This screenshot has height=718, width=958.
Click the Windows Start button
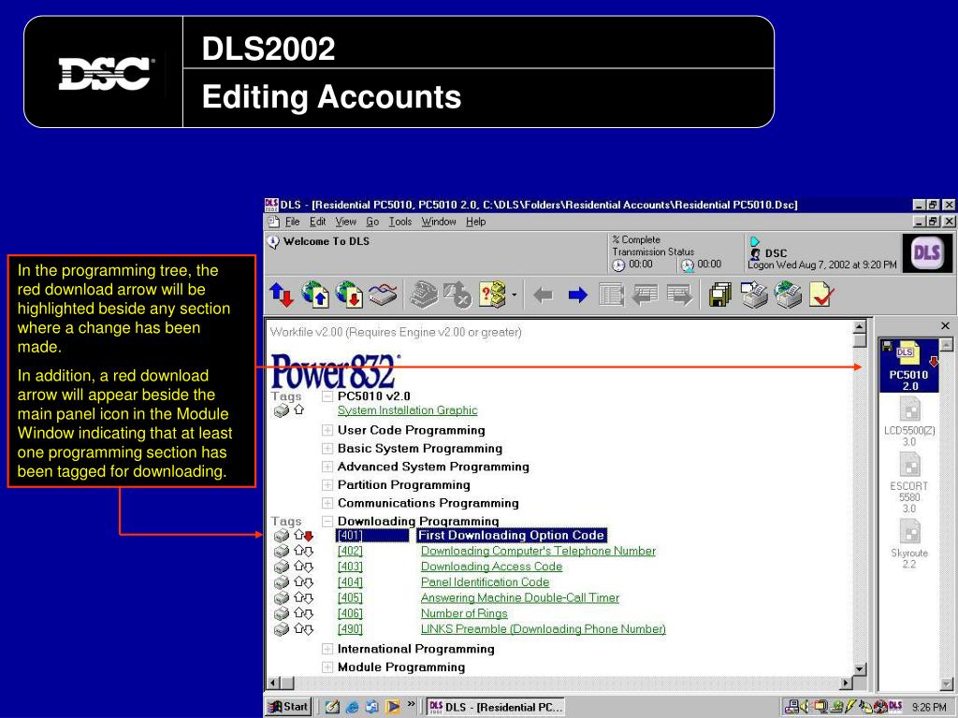pyautogui.click(x=288, y=707)
